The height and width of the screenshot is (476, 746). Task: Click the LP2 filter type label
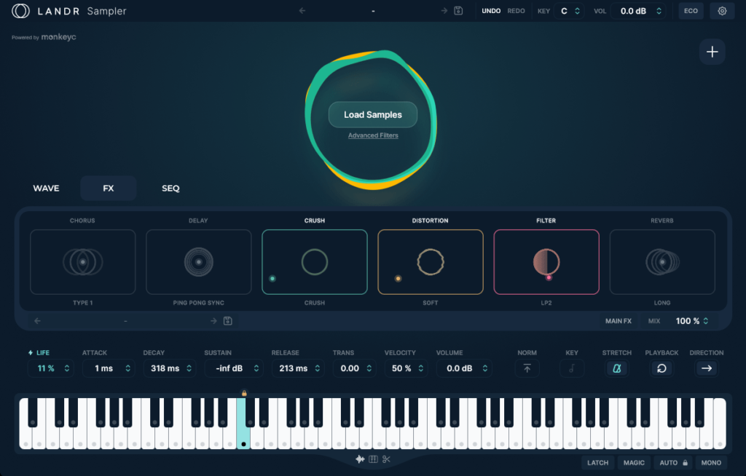[546, 303]
